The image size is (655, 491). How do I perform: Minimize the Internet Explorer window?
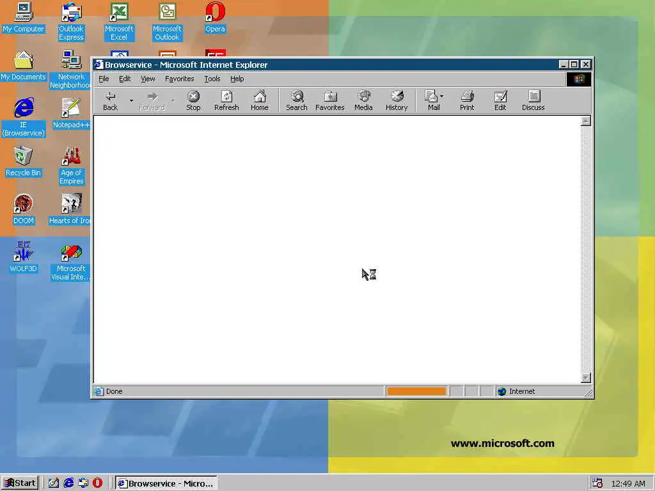[x=564, y=65]
